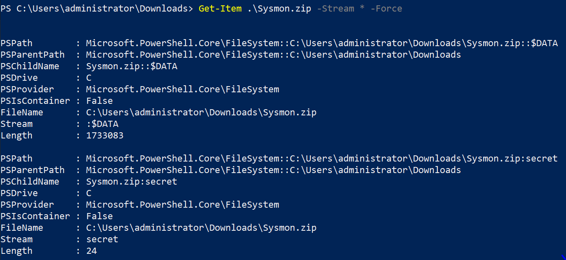Click the PS prompt path text
Screen dimensions: 566x260
pyautogui.click(x=96, y=9)
